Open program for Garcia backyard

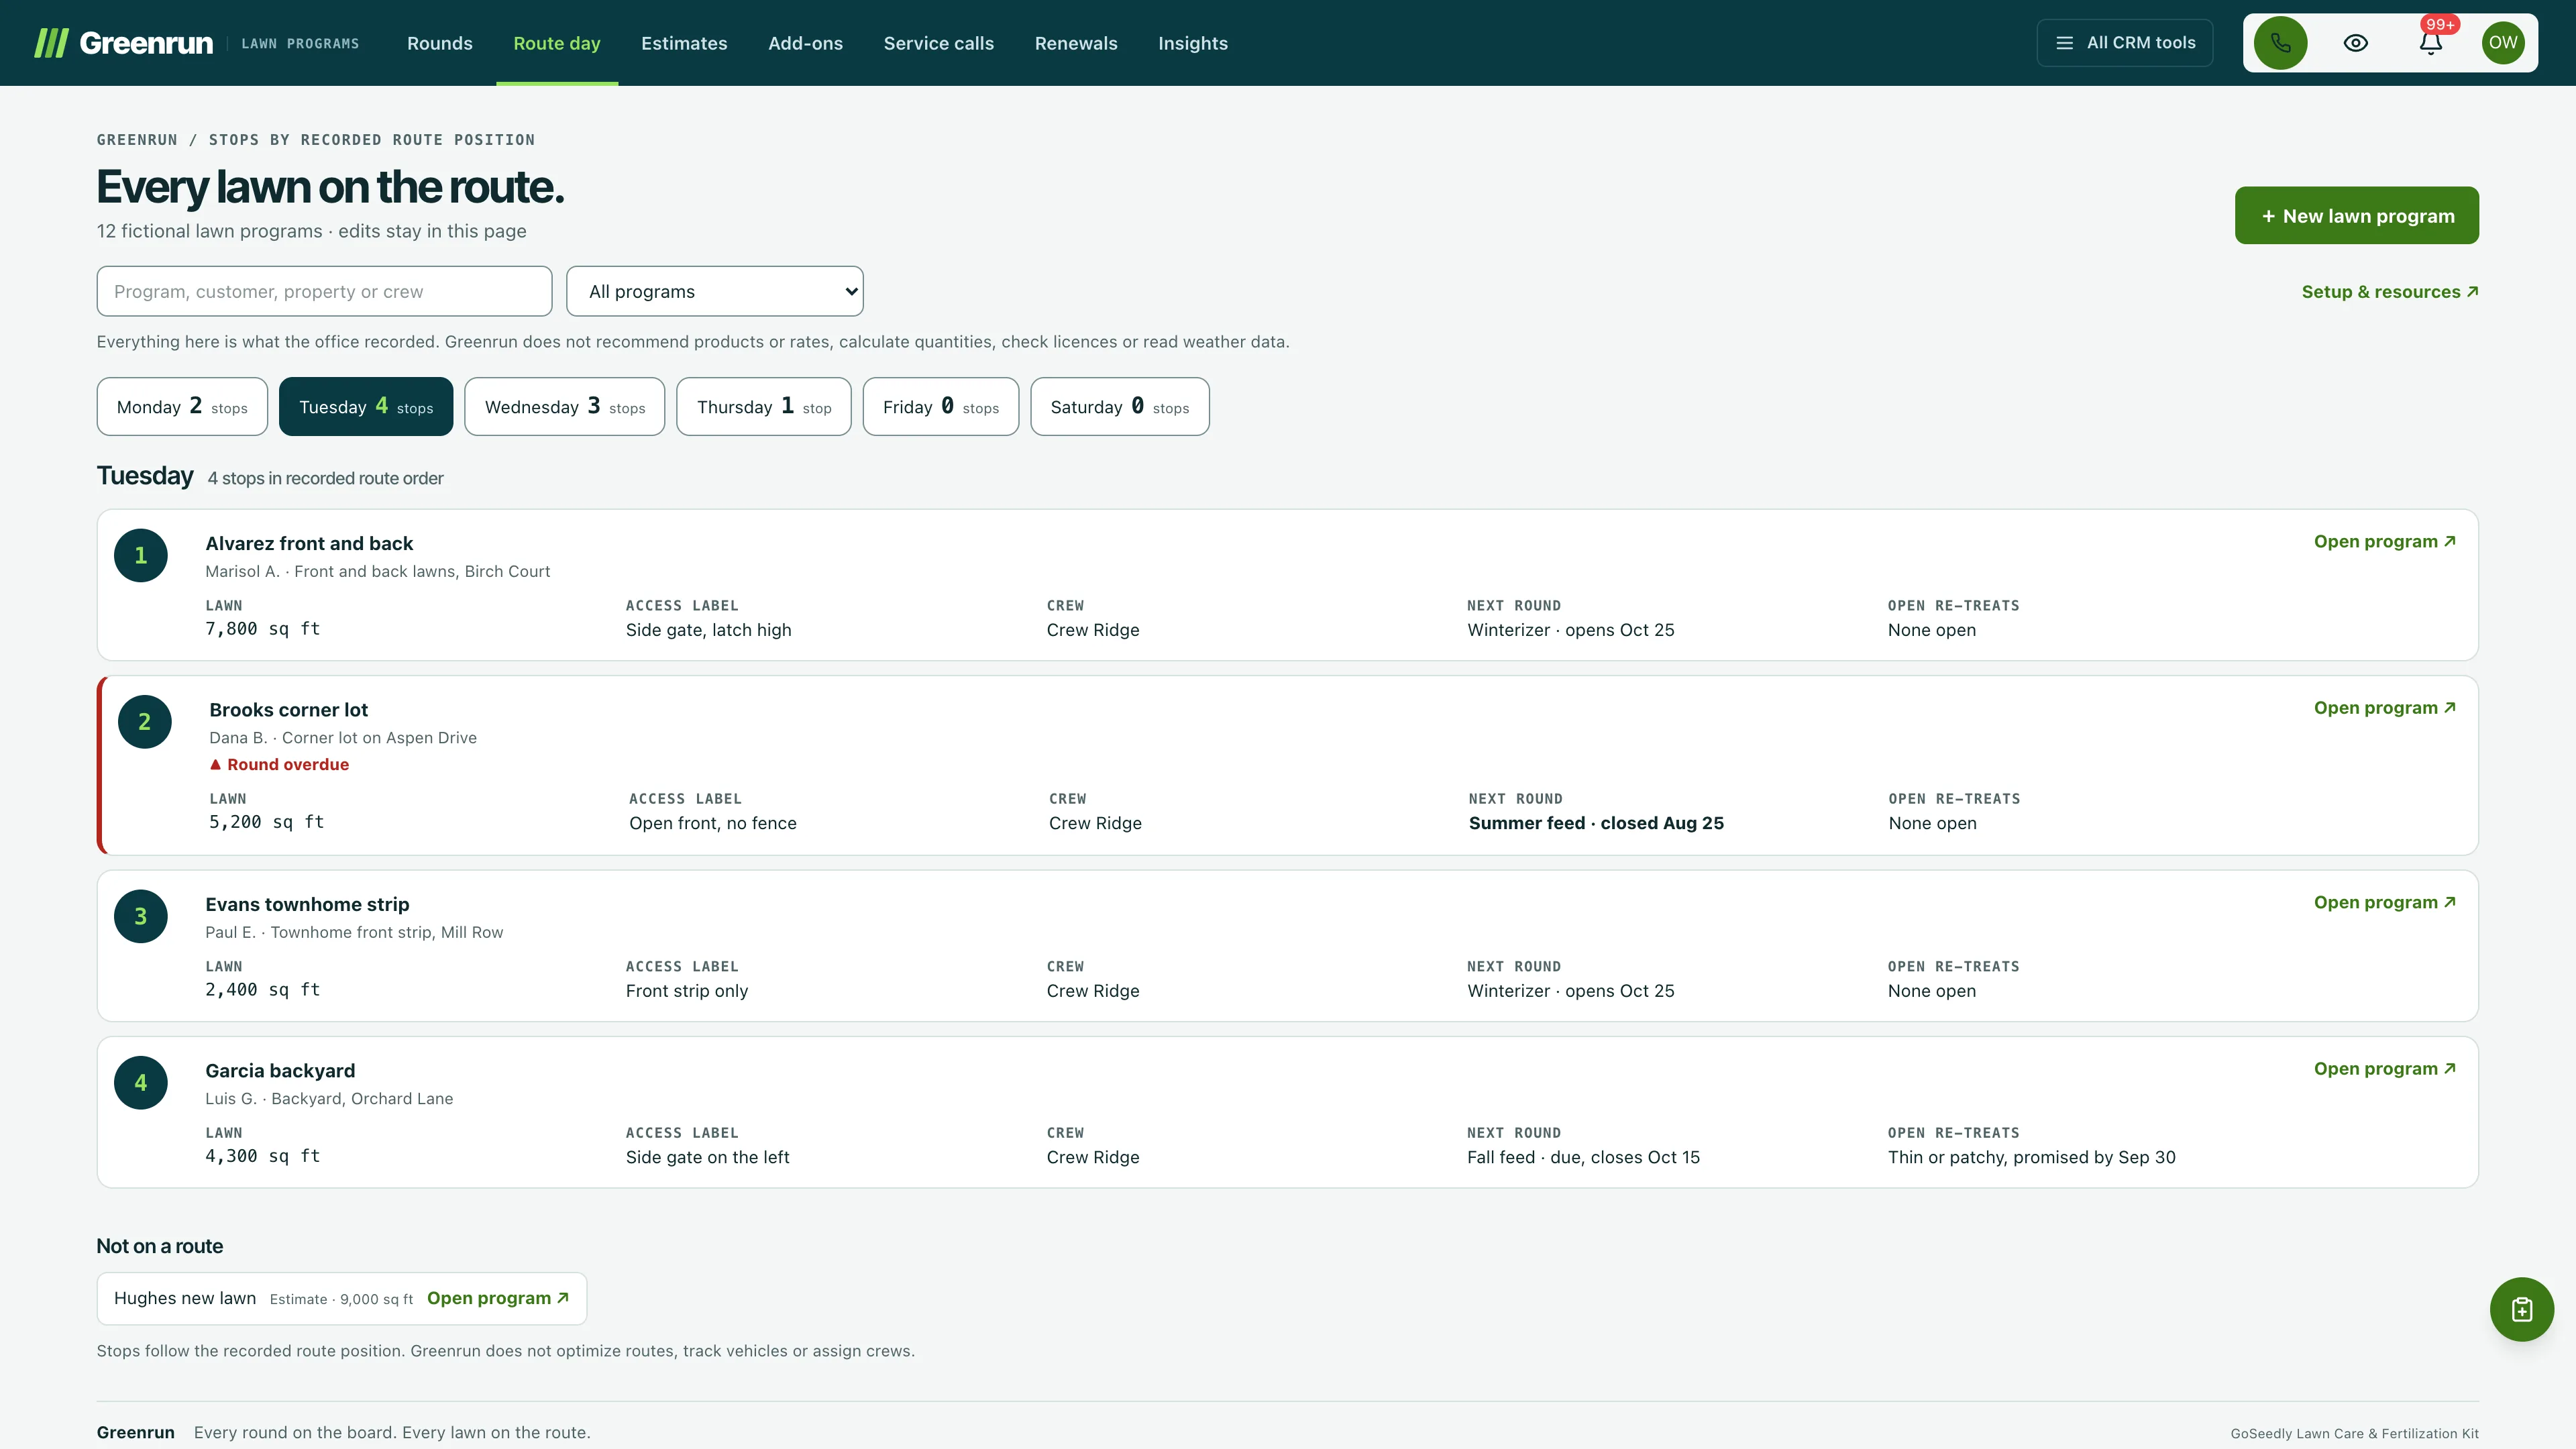coord(2385,1069)
